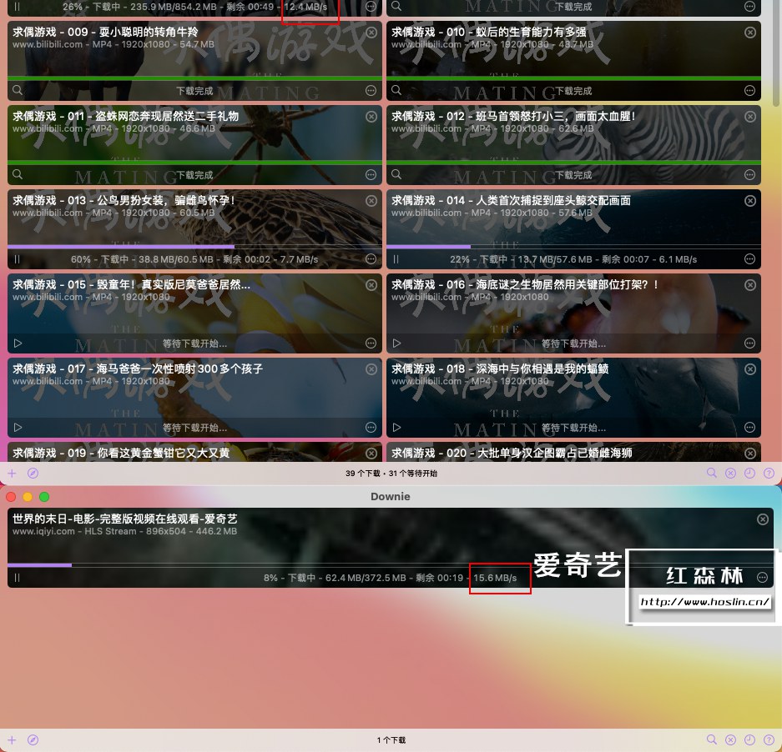Open Downie help with the question mark icon

click(769, 740)
